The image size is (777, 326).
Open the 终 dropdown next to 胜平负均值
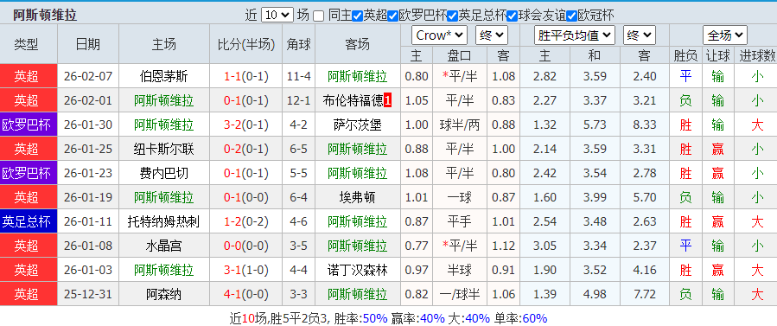(x=640, y=35)
